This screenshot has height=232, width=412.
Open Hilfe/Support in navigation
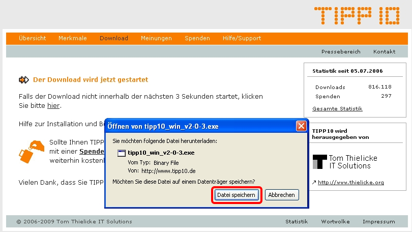point(242,39)
